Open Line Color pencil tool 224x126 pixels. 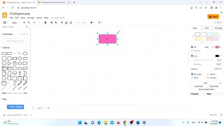tap(66, 22)
